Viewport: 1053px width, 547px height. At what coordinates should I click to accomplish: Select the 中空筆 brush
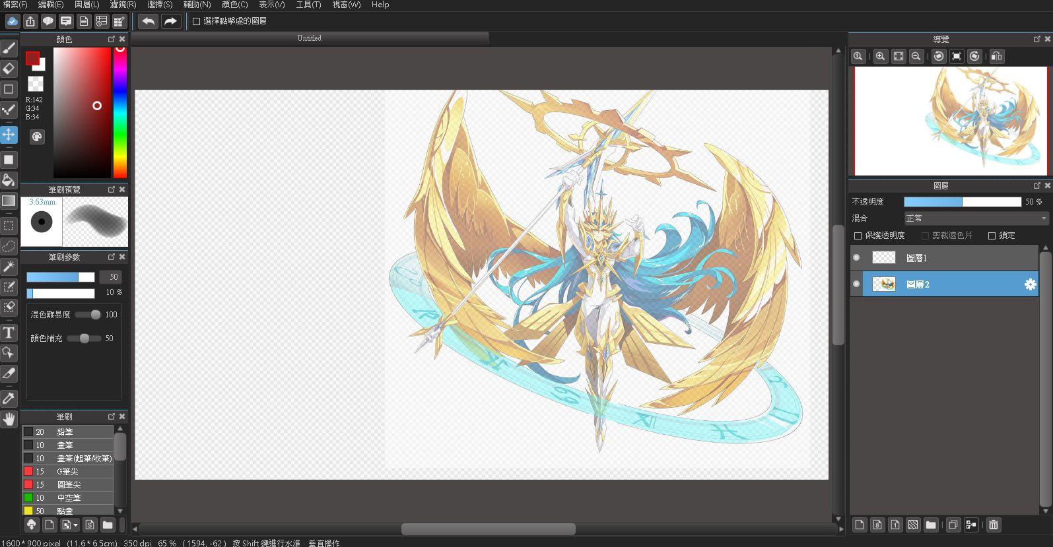68,498
